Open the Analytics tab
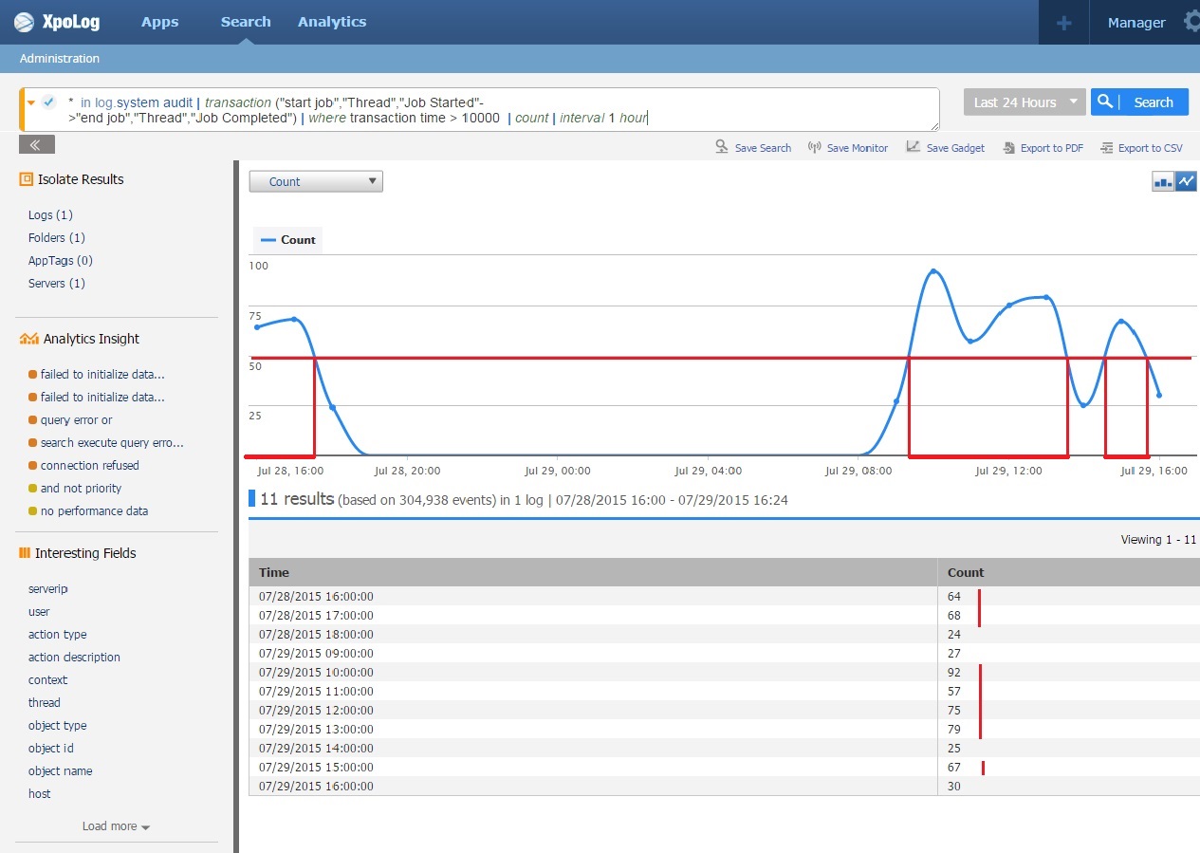The width and height of the screenshot is (1200, 853). (x=331, y=22)
